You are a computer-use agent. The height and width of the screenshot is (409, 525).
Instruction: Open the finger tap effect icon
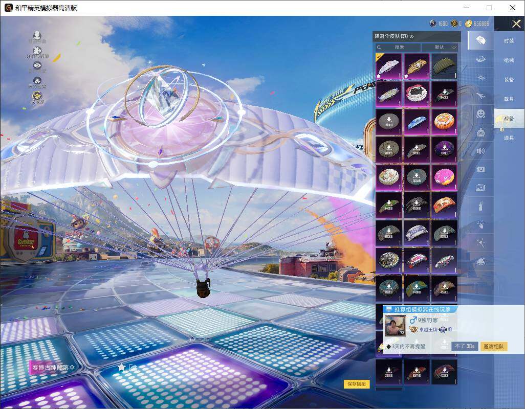tap(480, 224)
